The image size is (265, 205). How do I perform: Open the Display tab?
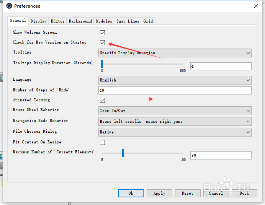[x=39, y=21]
